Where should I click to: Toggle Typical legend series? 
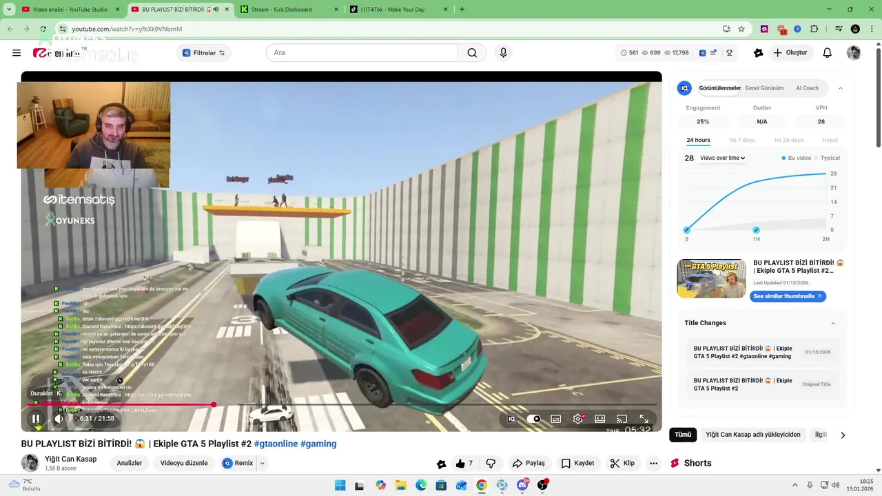(x=827, y=158)
